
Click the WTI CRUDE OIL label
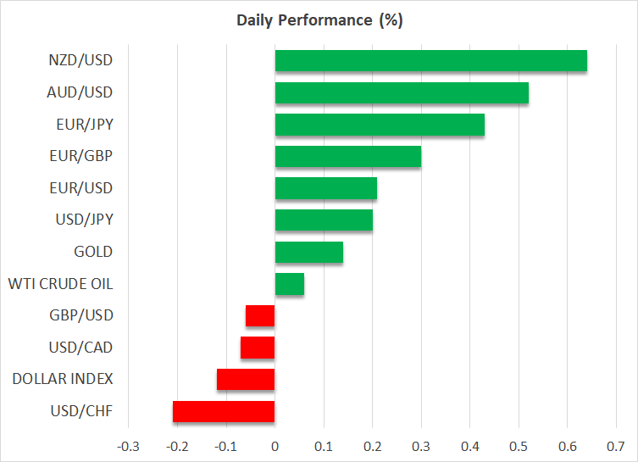click(60, 284)
